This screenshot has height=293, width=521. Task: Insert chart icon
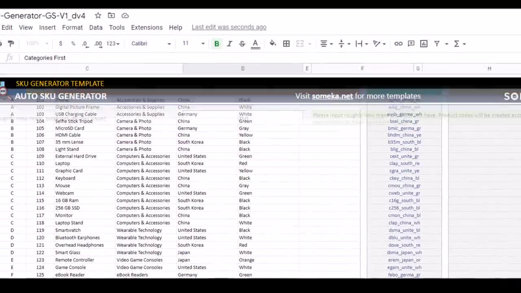point(424,44)
